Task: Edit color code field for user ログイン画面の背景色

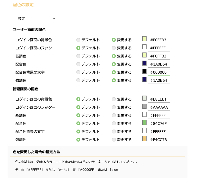Action: click(159, 40)
